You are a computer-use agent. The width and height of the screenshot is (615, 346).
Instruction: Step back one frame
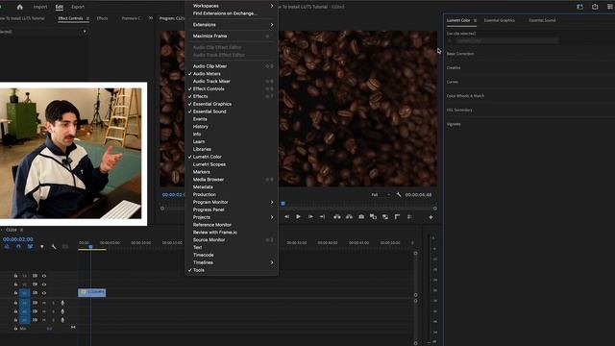pyautogui.click(x=286, y=216)
